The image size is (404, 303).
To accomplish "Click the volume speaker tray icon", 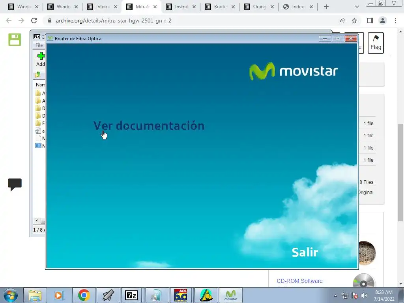I will click(364, 296).
